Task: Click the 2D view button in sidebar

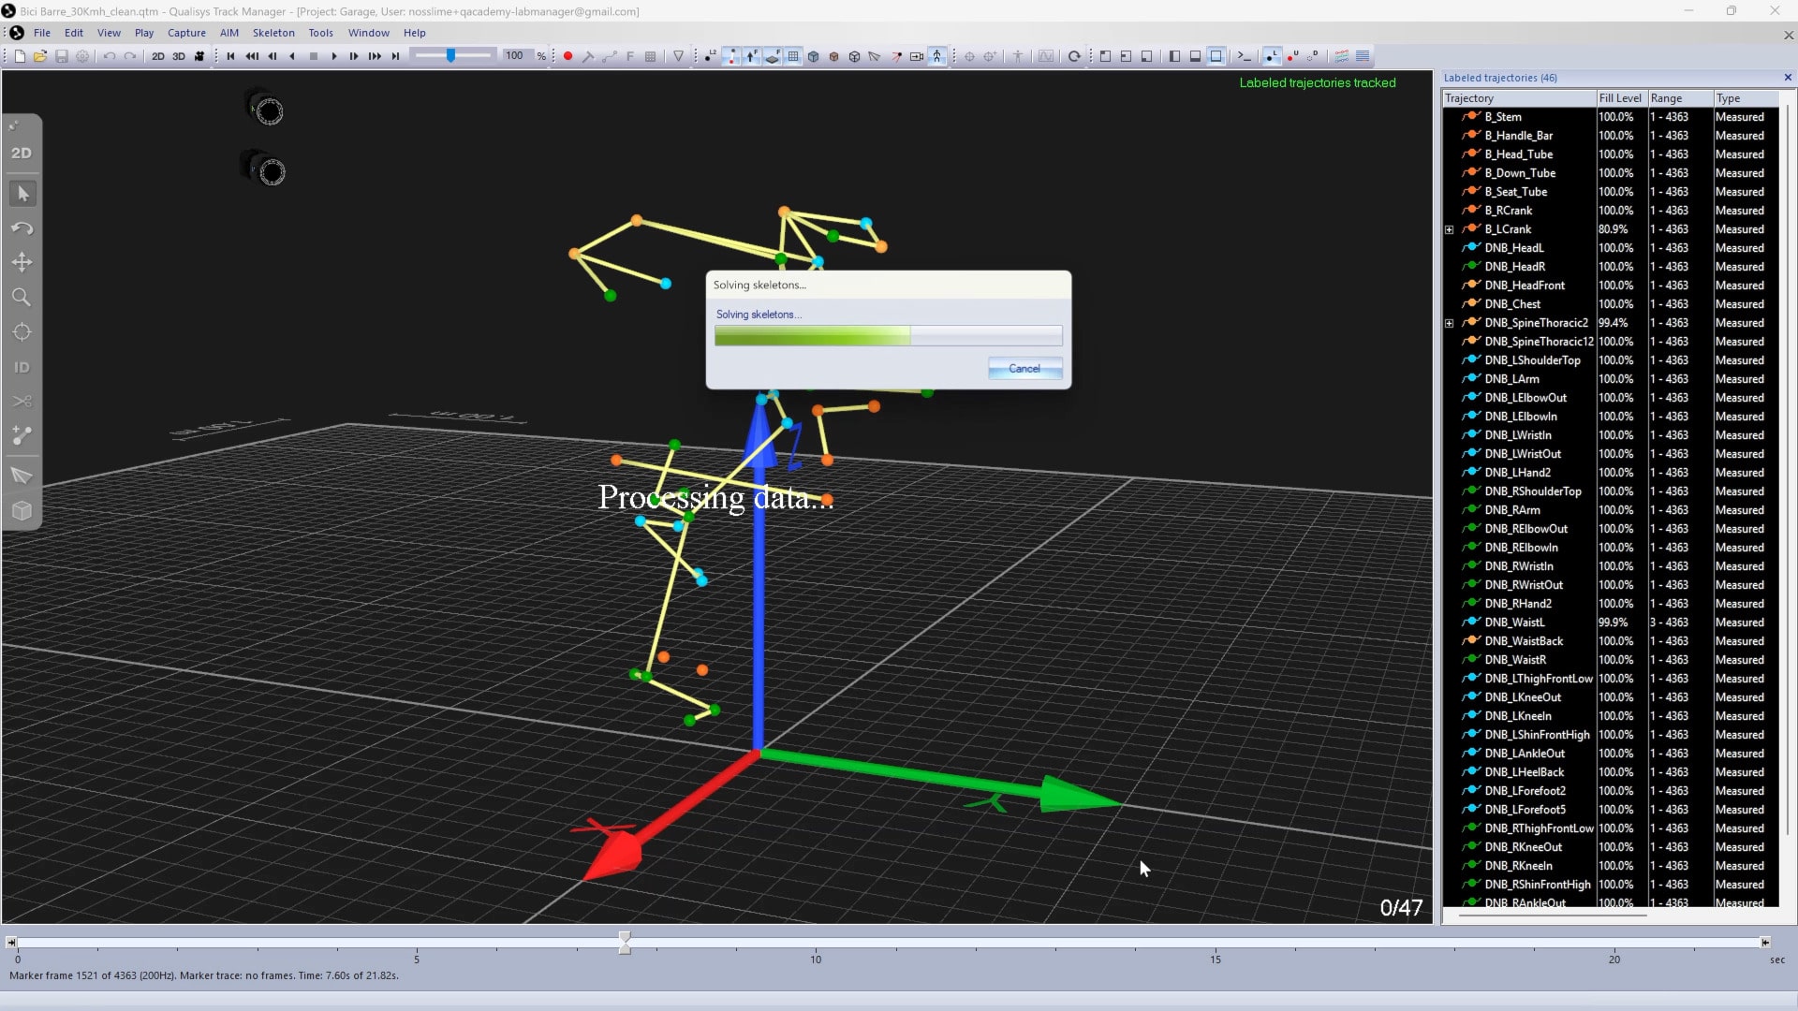Action: click(x=22, y=153)
